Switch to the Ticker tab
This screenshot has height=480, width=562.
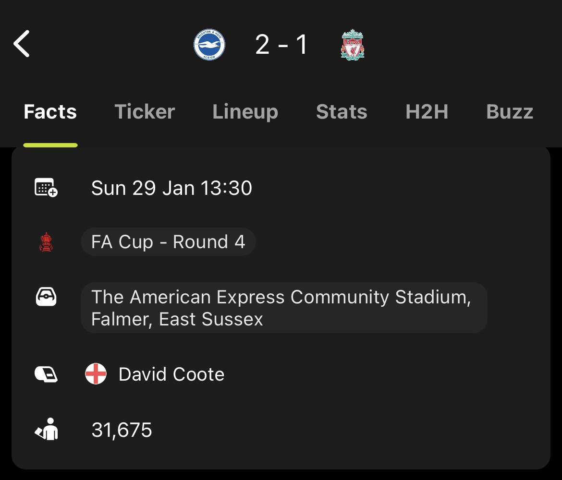tap(145, 112)
